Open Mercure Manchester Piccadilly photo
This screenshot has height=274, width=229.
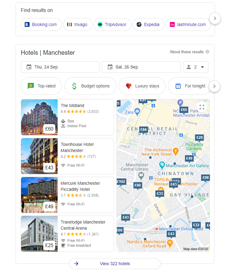point(39,195)
